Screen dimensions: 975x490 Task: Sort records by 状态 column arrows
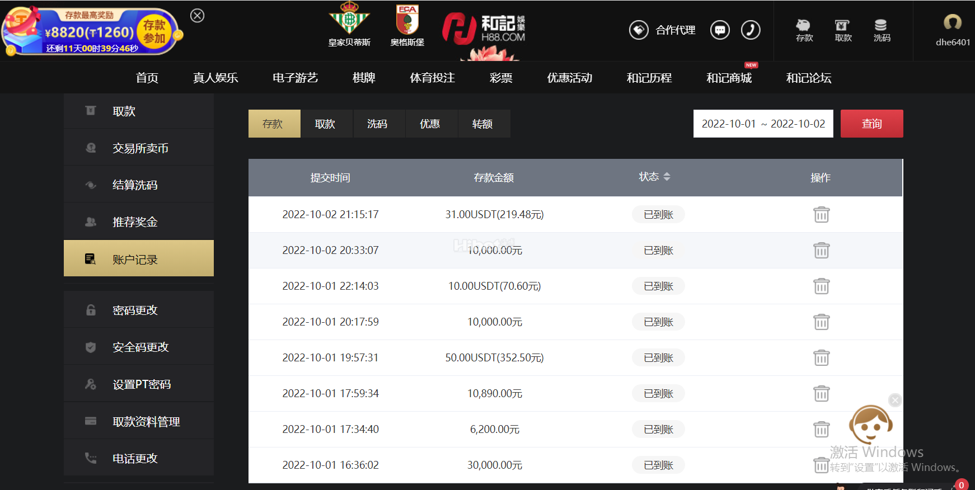click(667, 177)
